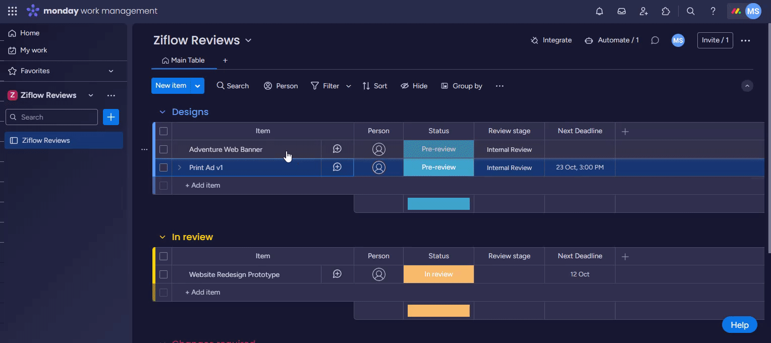Open the Group by menu
Viewport: 771px width, 343px height.
462,86
